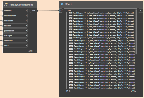The image size is (144, 98).
Task: Select the Text.ByContentsPoint node title
Action: [21, 5]
